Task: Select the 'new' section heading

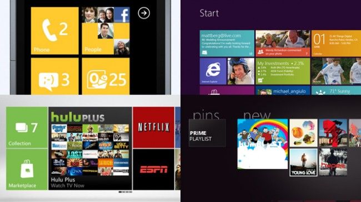Action: [257, 116]
